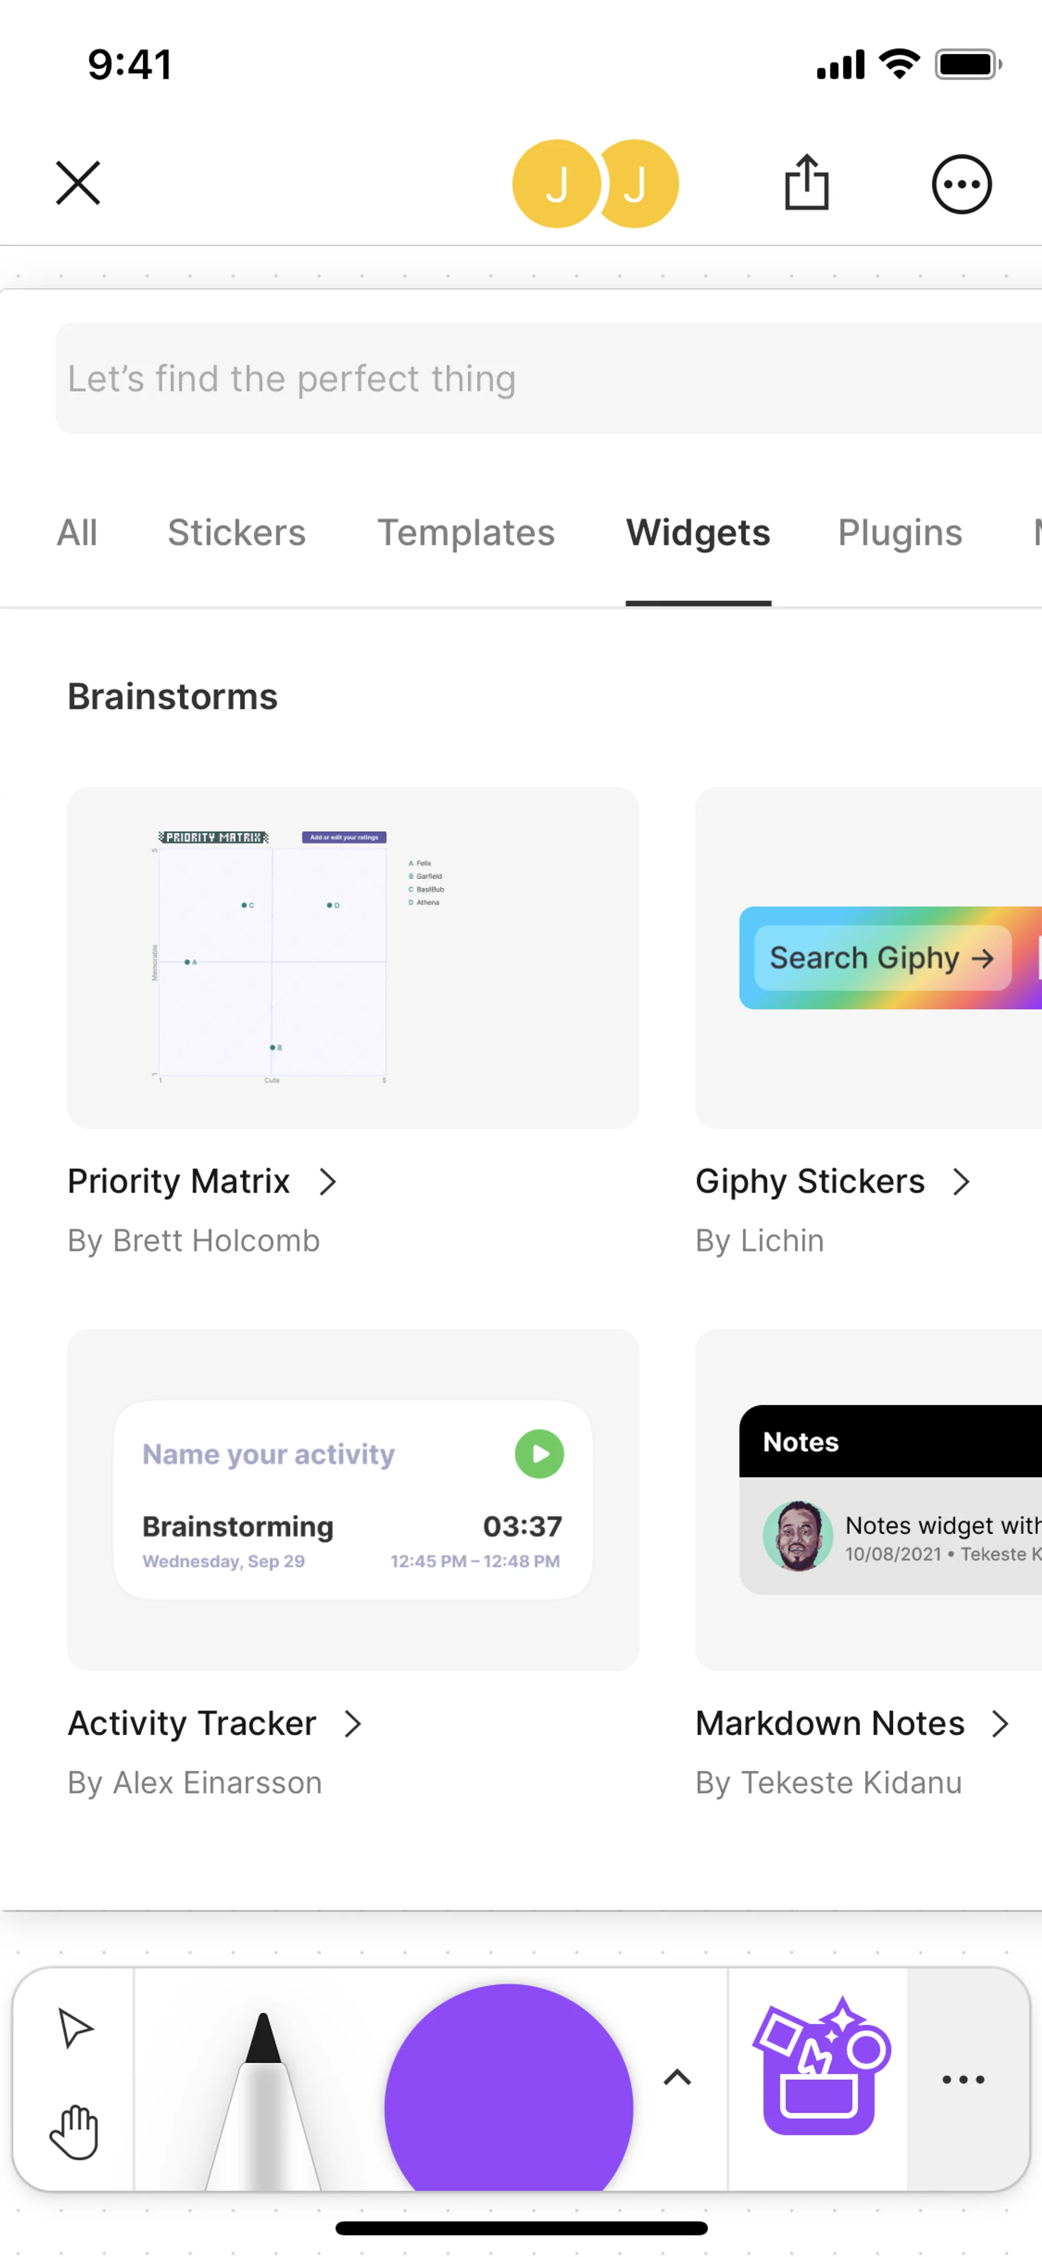Viewport: 1042px width, 2257px height.
Task: Expand the shape tool options caret
Action: [677, 2077]
